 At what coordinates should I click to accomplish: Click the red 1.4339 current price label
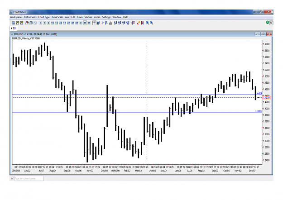click(x=266, y=98)
